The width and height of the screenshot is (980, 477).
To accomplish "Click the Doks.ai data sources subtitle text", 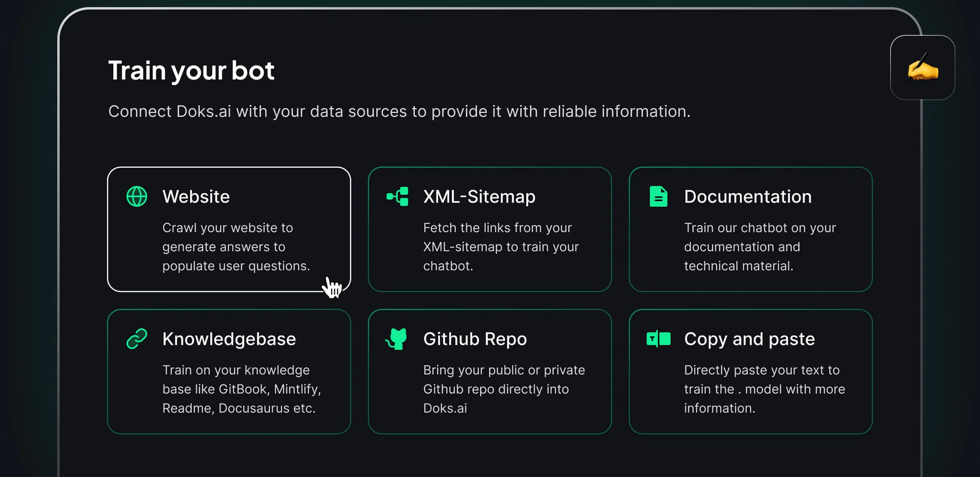I will pos(400,112).
